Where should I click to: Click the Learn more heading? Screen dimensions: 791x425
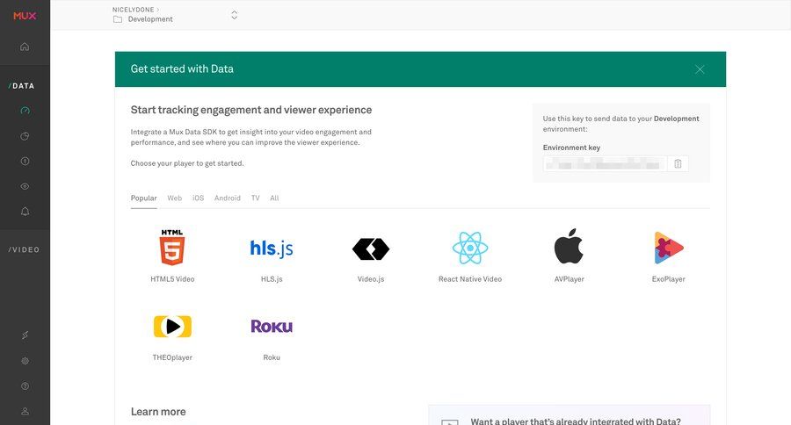point(158,412)
